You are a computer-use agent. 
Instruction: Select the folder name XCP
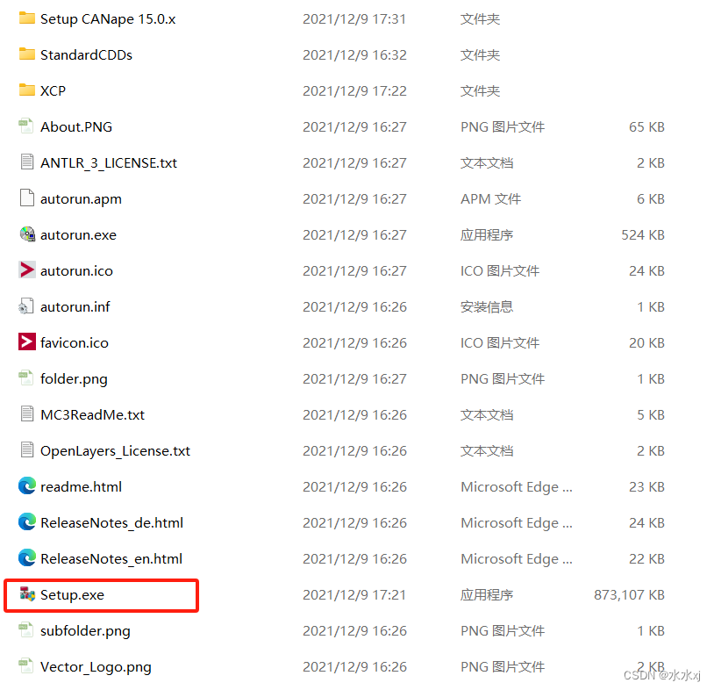(53, 90)
